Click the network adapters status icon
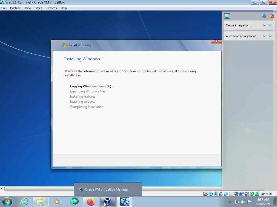277x207 pixels. coord(221,194)
